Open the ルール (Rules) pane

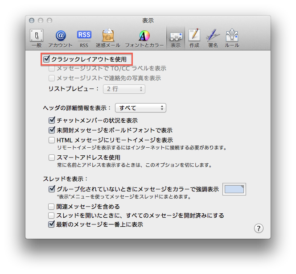(x=232, y=38)
